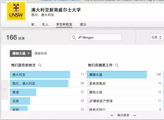This screenshot has height=120, width=164.
Task: Switch to the 名人 tab
Action: [x=45, y=25]
